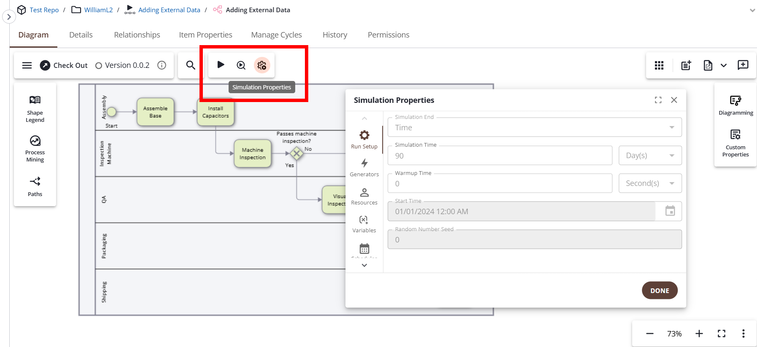
Task: Open Process Mining tool
Action: click(35, 149)
